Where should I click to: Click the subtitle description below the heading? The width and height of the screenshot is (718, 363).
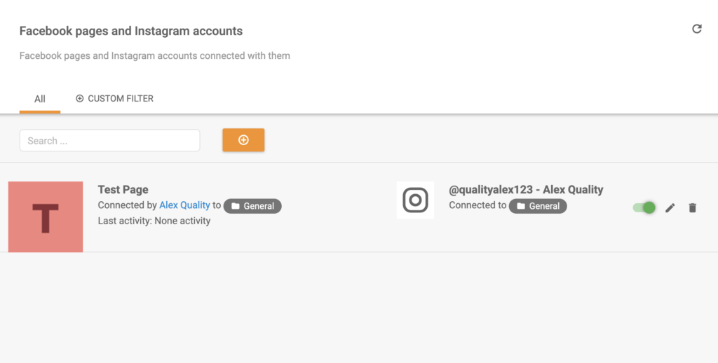[x=154, y=55]
